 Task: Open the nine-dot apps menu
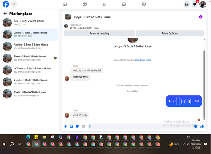(187, 4)
